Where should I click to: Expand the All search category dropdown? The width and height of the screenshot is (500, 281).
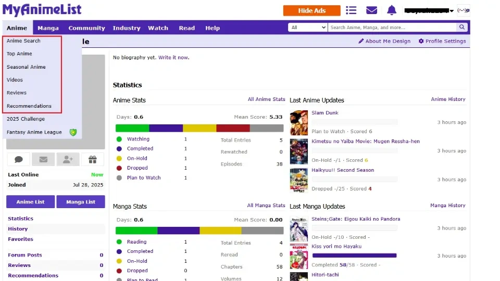[308, 28]
